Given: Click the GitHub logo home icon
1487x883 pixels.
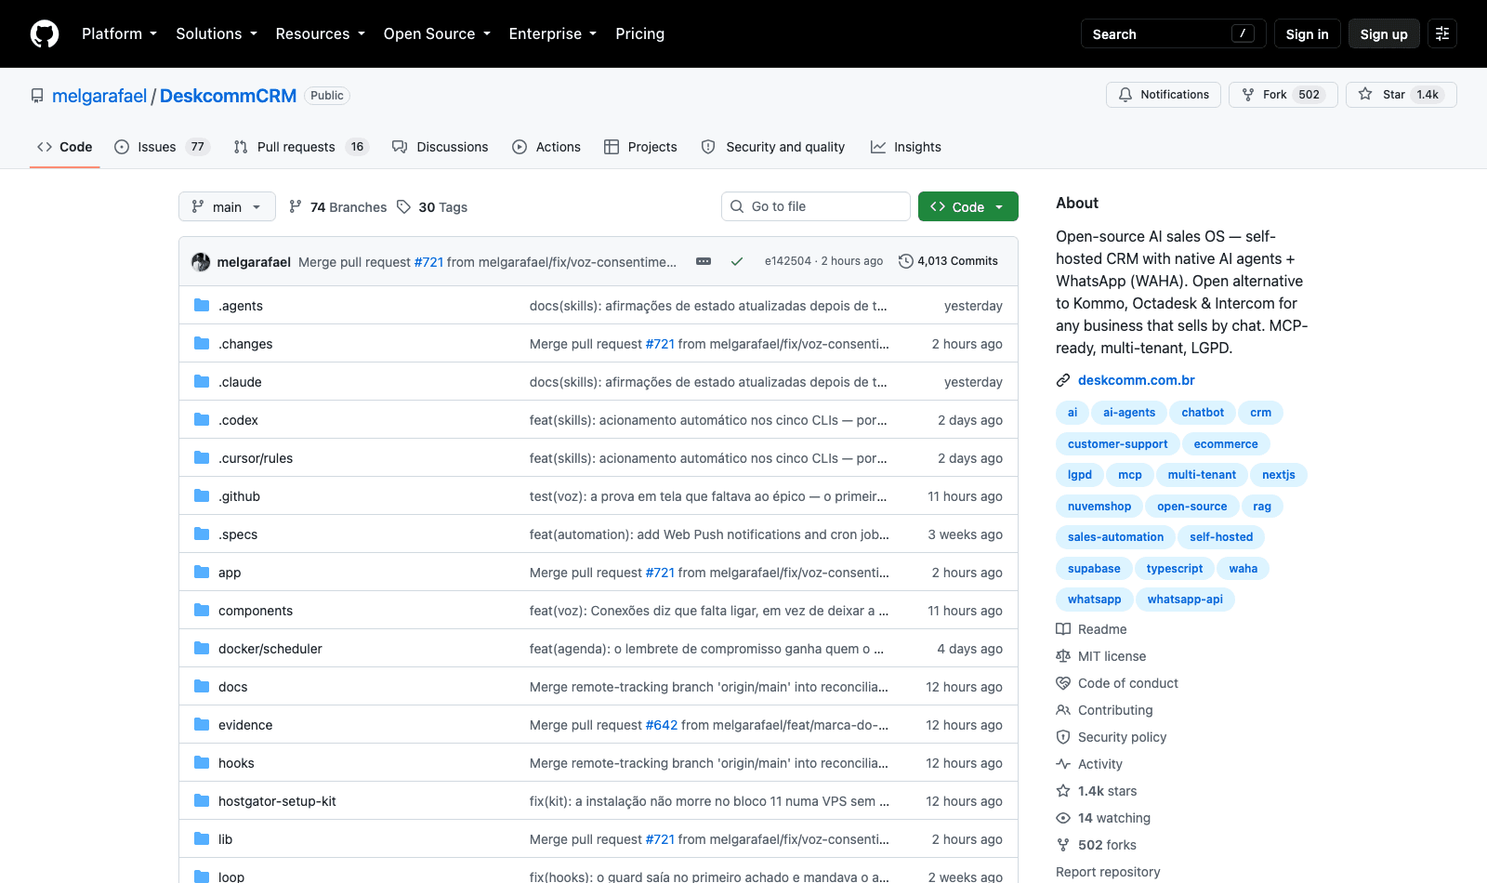Looking at the screenshot, I should click(x=45, y=34).
